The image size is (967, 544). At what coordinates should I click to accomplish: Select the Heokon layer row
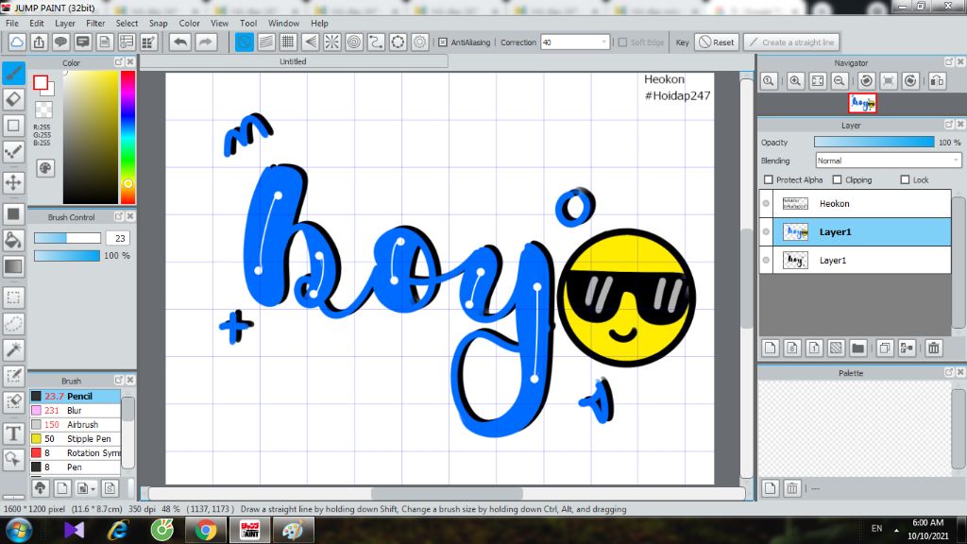point(856,204)
